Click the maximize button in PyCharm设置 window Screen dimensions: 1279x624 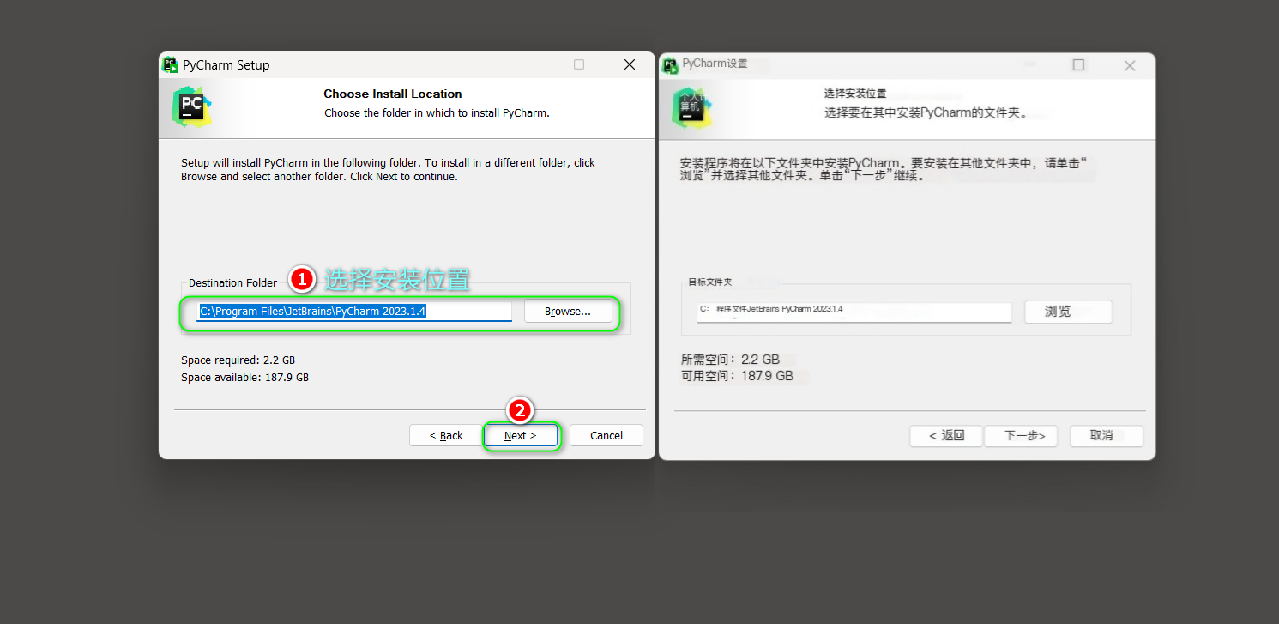1079,65
